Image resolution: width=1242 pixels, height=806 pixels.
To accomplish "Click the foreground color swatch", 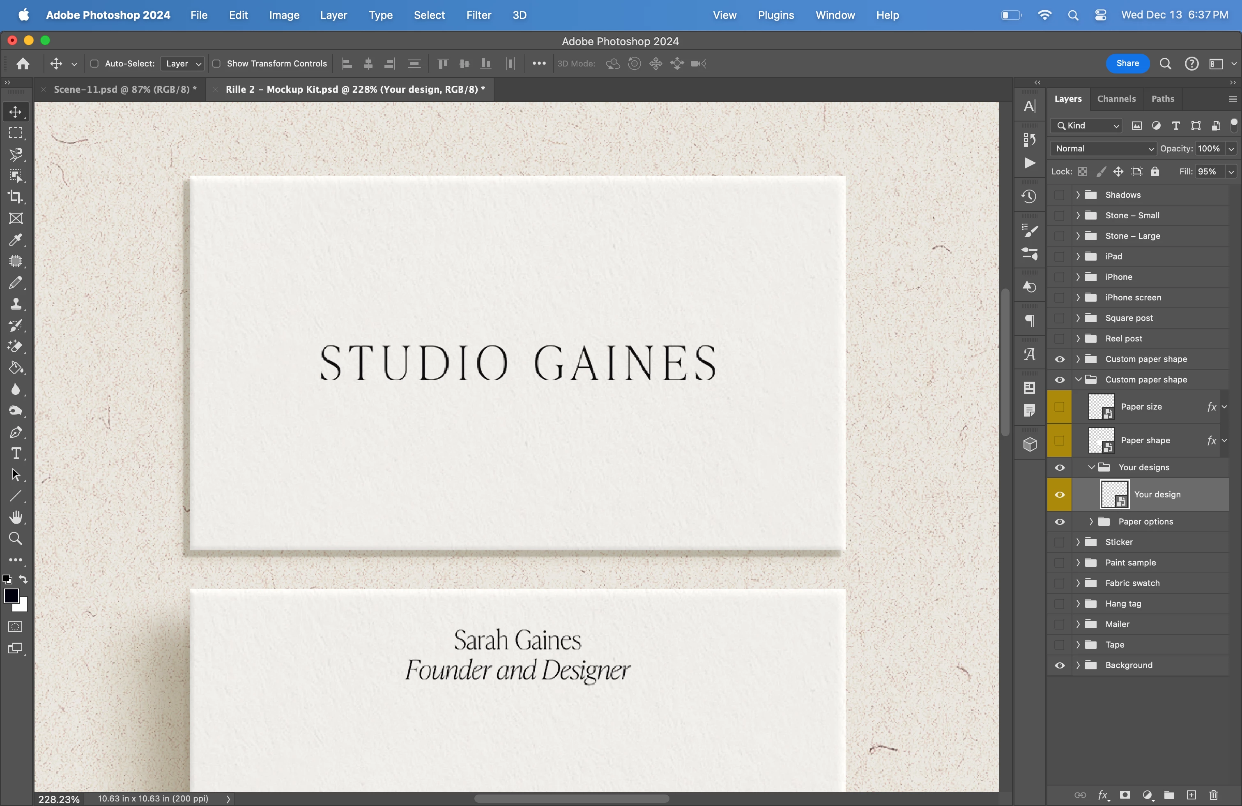I will click(x=11, y=595).
